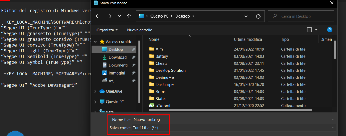Collapse the Accesso rapido section
This screenshot has height=136, width=346.
95,42
